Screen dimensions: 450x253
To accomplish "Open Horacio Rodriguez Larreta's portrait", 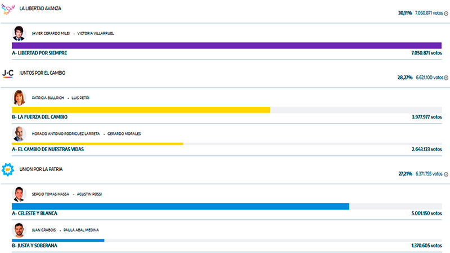I will coord(19,133).
